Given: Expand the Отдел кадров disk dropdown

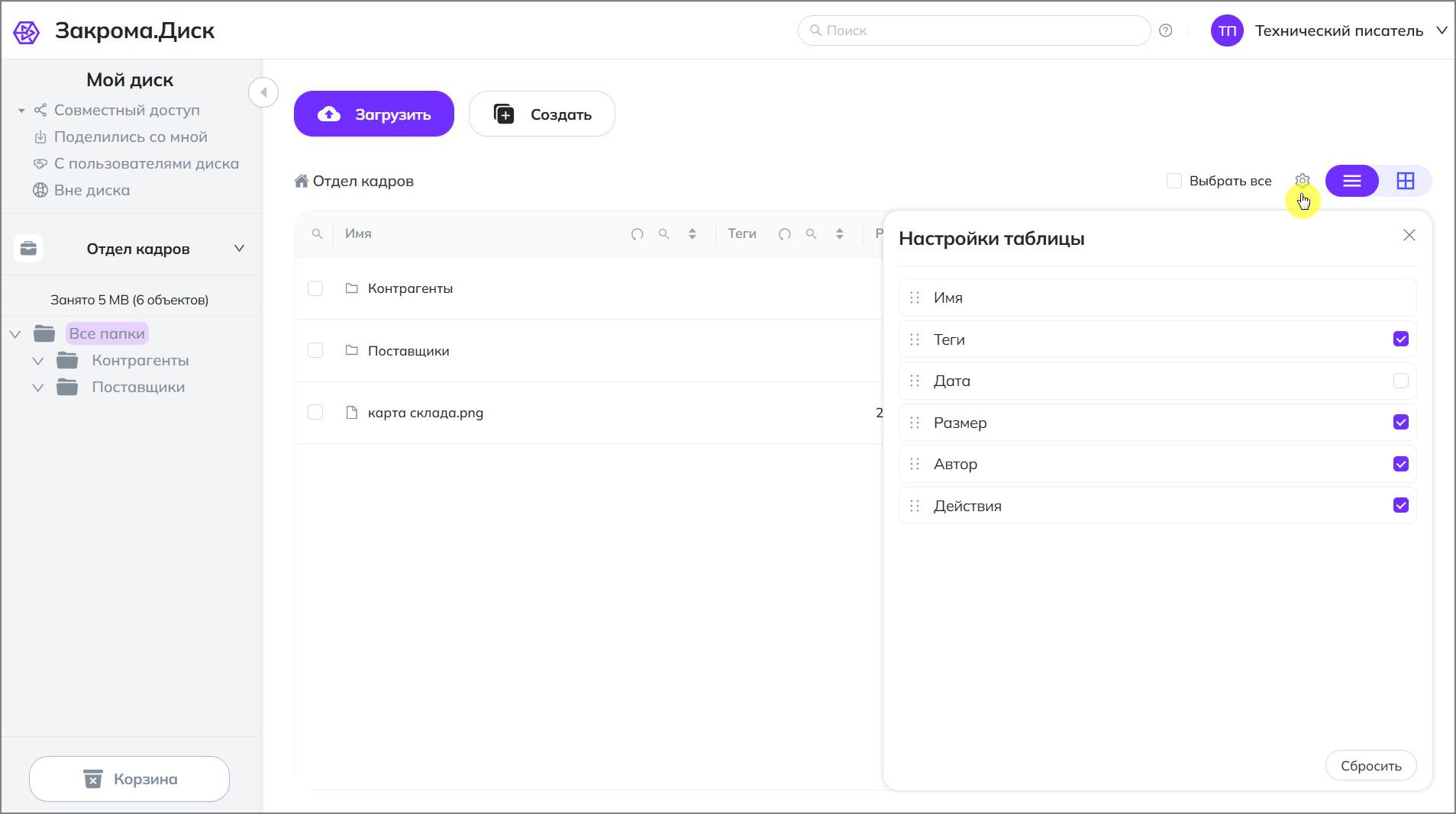Looking at the screenshot, I should [239, 249].
